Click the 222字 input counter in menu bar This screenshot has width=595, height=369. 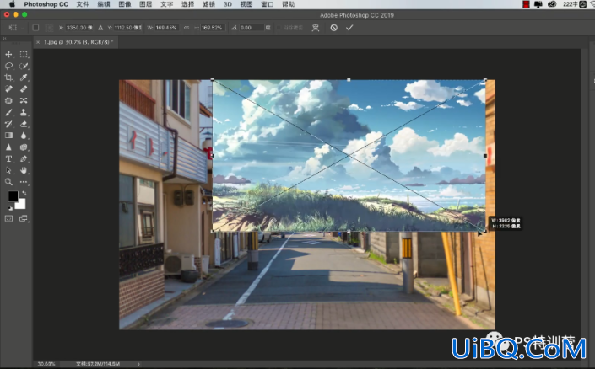(571, 4)
